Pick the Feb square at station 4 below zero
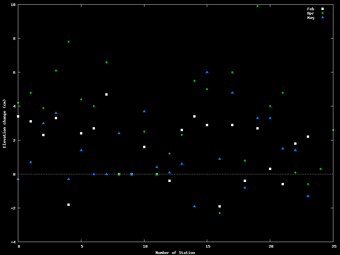Image resolution: width=340 pixels, height=255 pixels. [68, 205]
